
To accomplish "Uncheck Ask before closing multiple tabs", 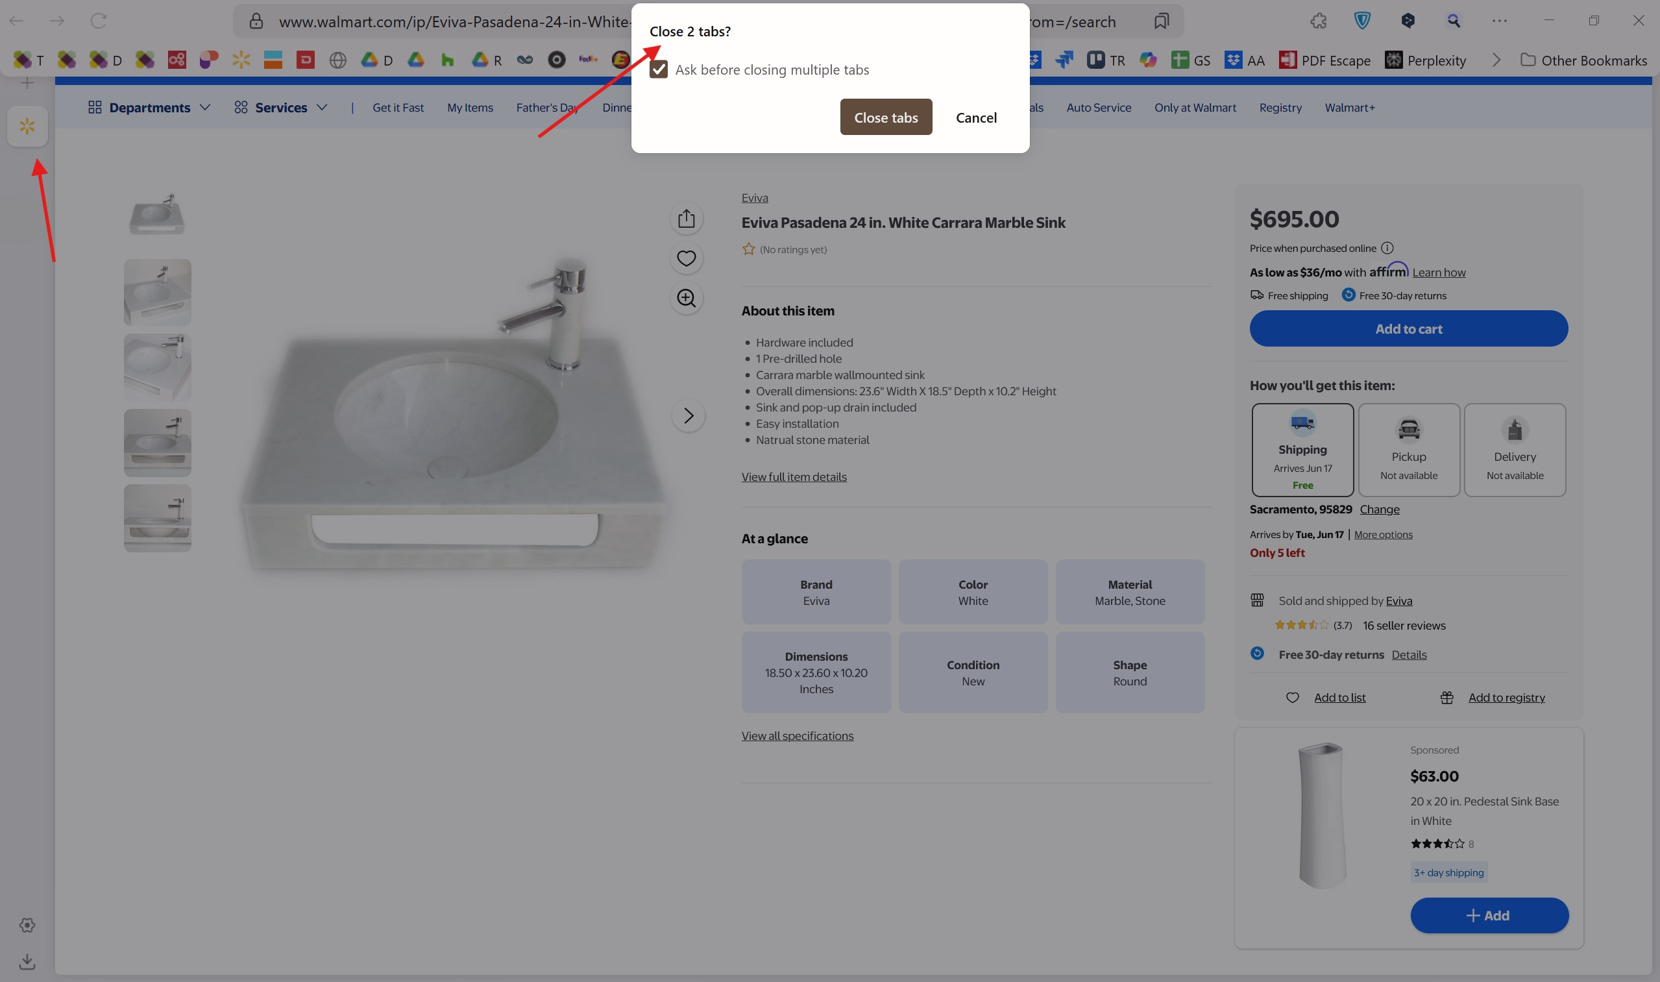I will coord(658,69).
